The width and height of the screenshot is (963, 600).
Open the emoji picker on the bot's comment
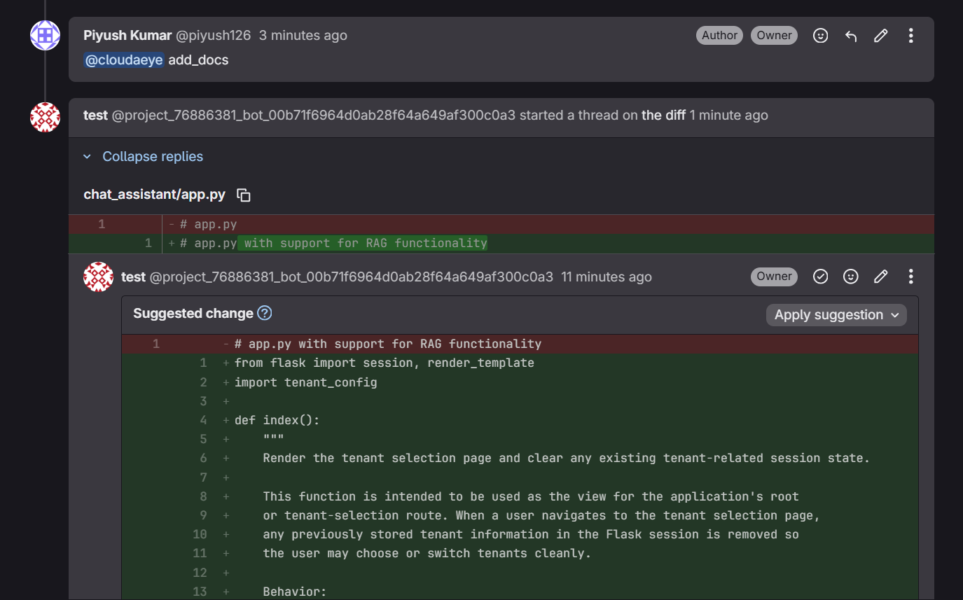click(x=850, y=276)
